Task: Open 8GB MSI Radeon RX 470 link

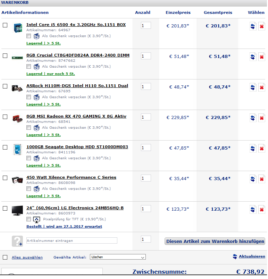Action: click(x=76, y=116)
